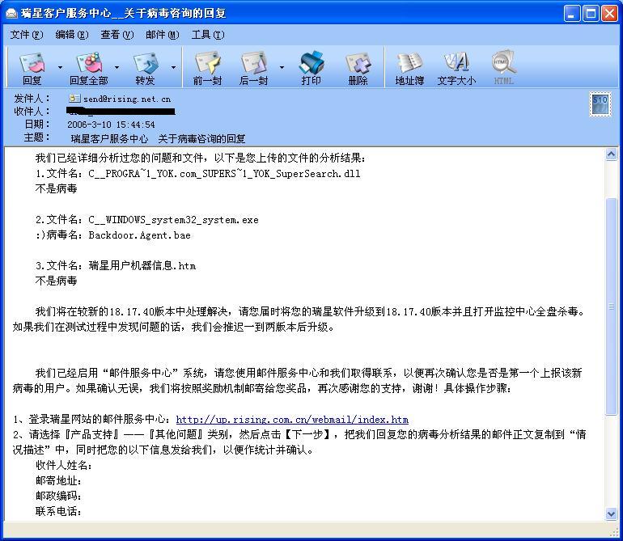This screenshot has height=541, width=623.
Task: Go to next mail with 后一封
Action: click(254, 68)
